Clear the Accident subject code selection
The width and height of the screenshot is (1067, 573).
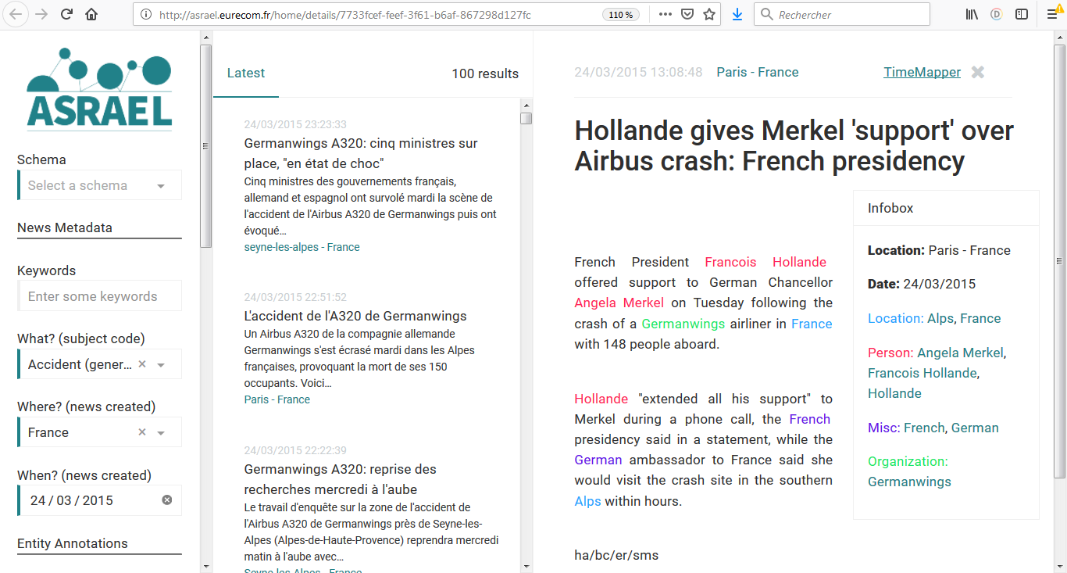click(x=141, y=364)
